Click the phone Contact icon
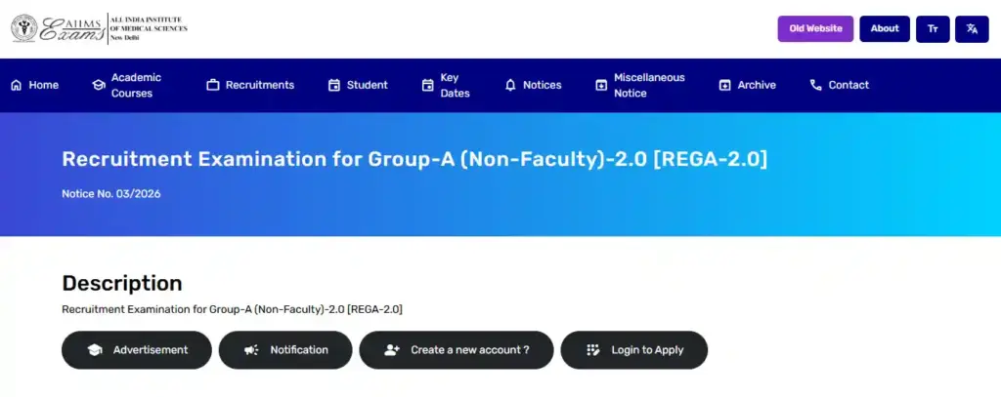 pos(815,85)
